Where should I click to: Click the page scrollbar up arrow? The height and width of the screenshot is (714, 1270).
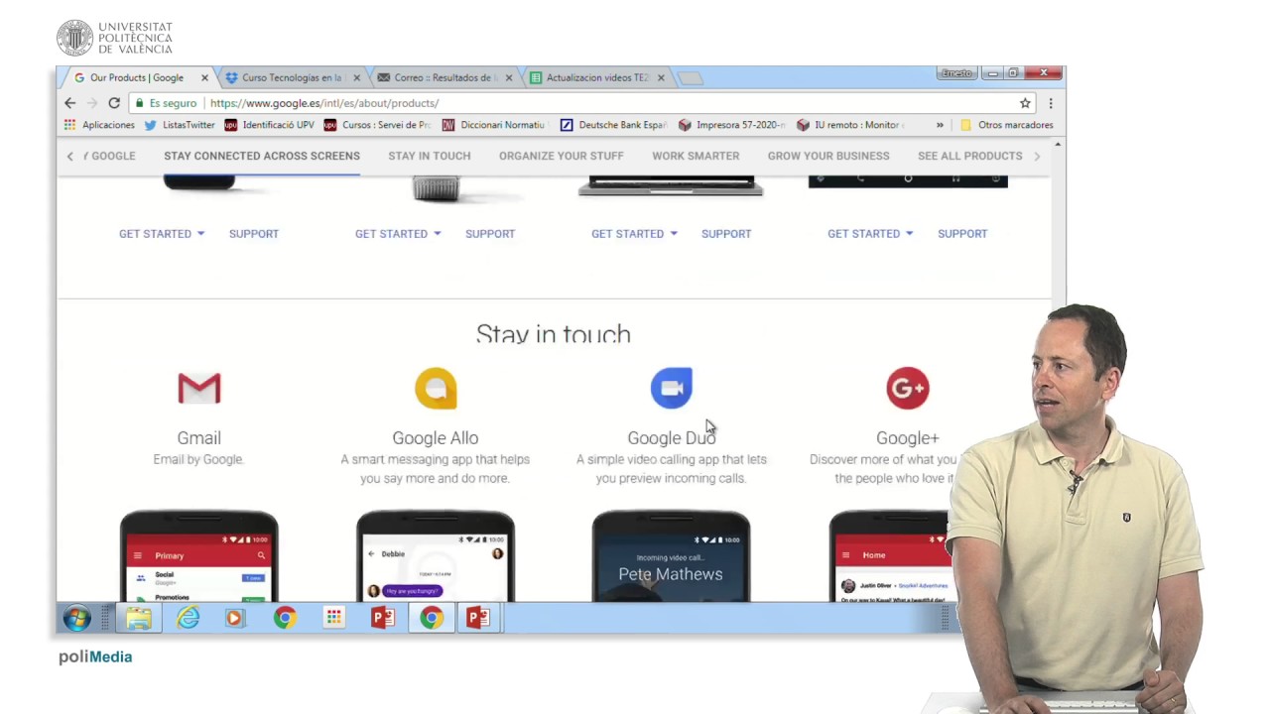(1058, 145)
